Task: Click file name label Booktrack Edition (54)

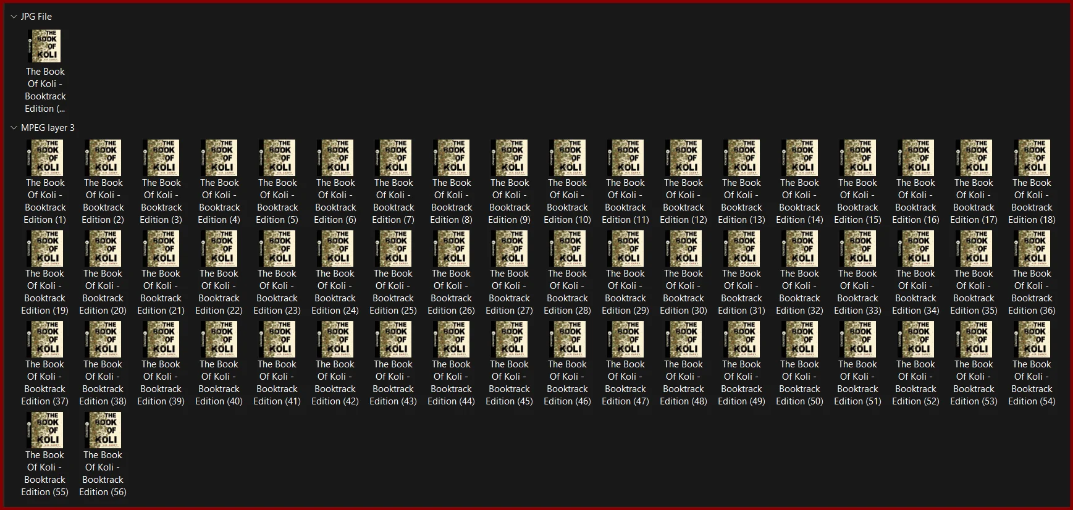Action: 1032,383
